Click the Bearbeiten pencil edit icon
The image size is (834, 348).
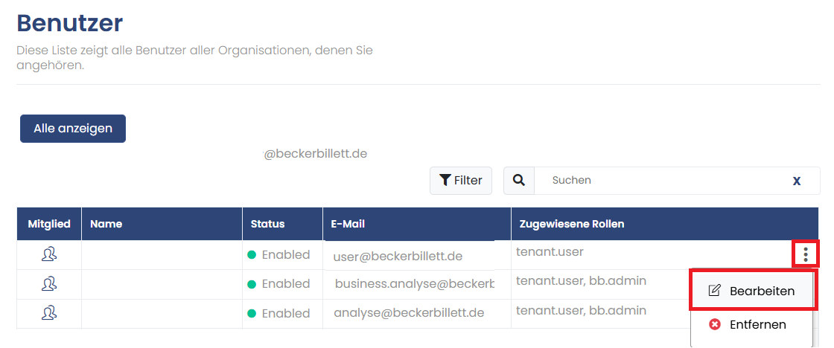(715, 291)
